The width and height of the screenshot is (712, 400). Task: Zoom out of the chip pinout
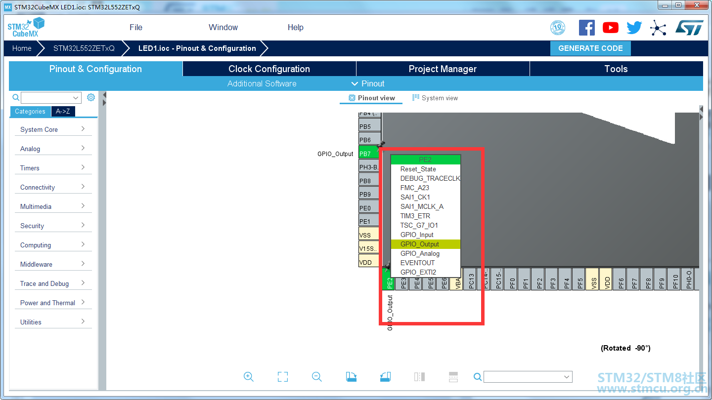317,377
